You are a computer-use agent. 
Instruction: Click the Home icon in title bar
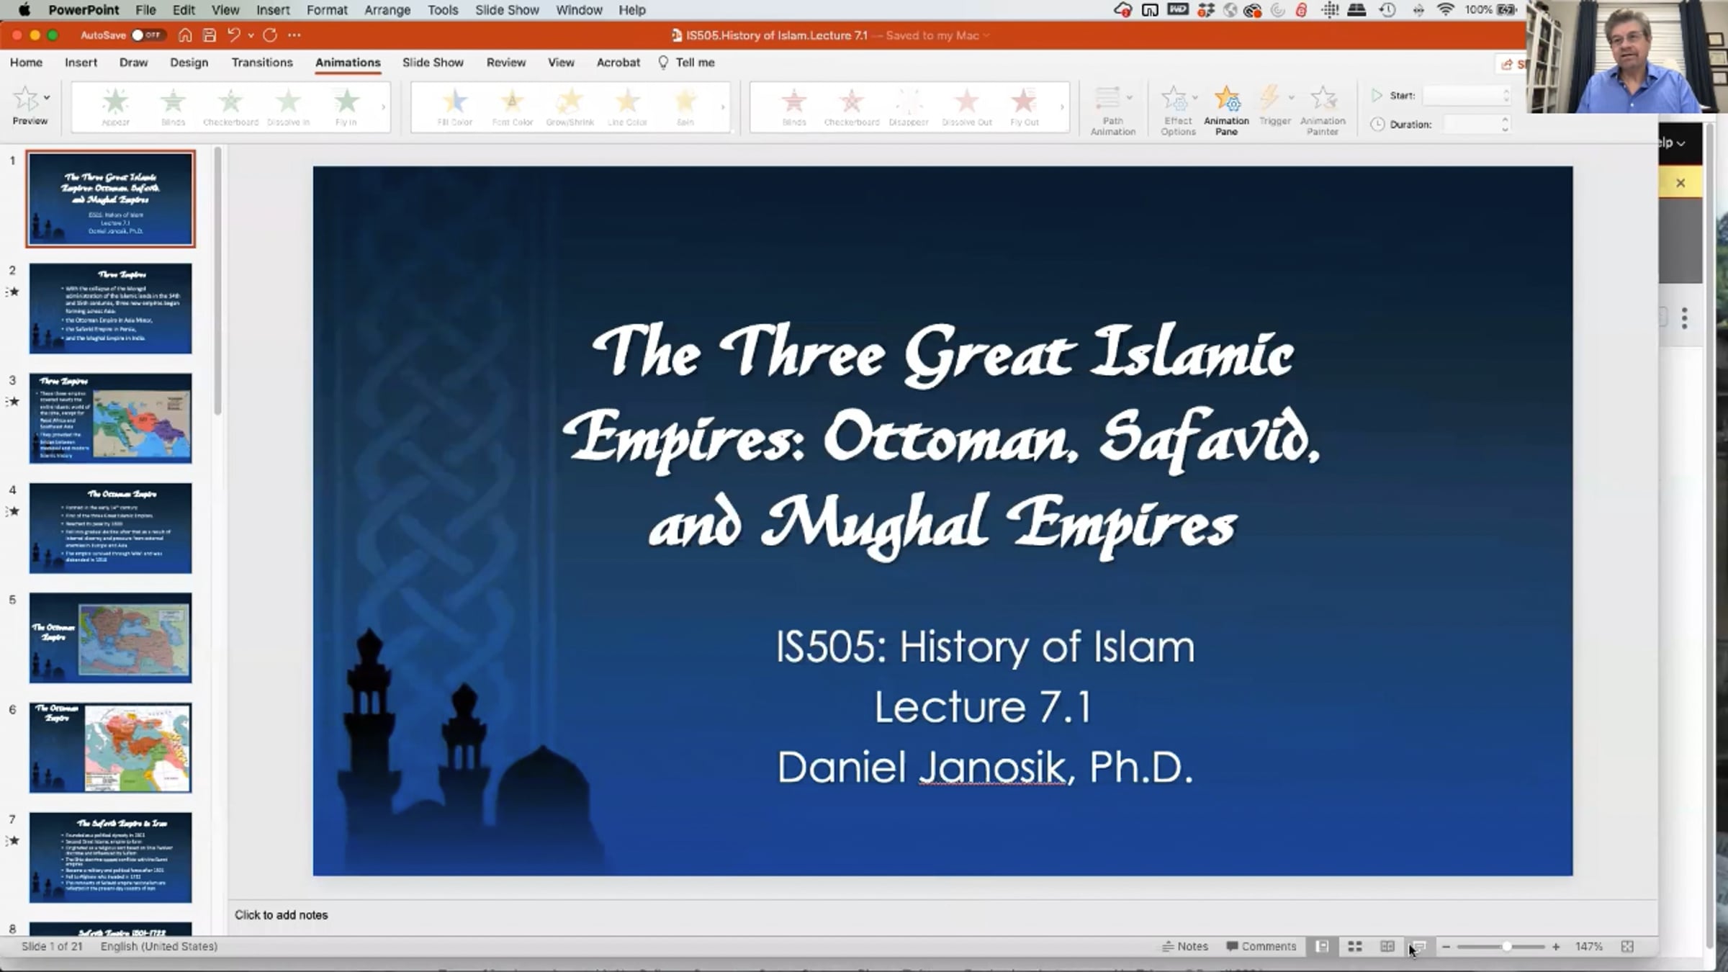coord(185,35)
